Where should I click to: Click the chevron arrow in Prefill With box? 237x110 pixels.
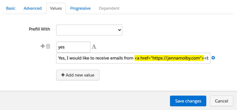coord(120,30)
